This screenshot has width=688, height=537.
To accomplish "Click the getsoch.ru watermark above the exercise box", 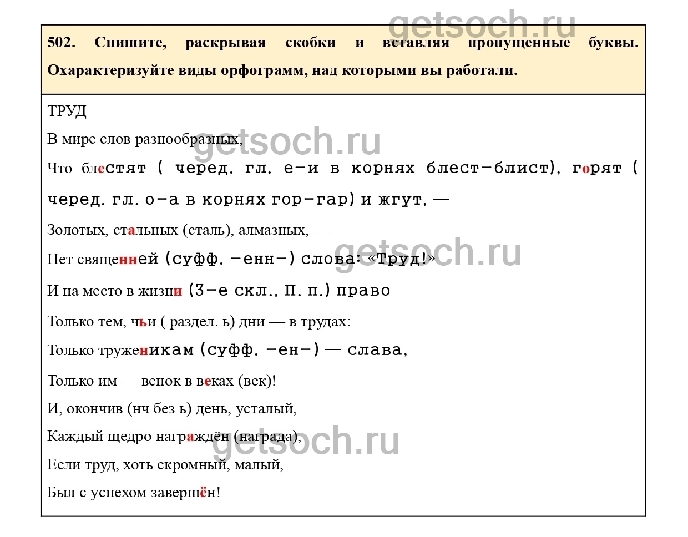I will click(x=482, y=24).
